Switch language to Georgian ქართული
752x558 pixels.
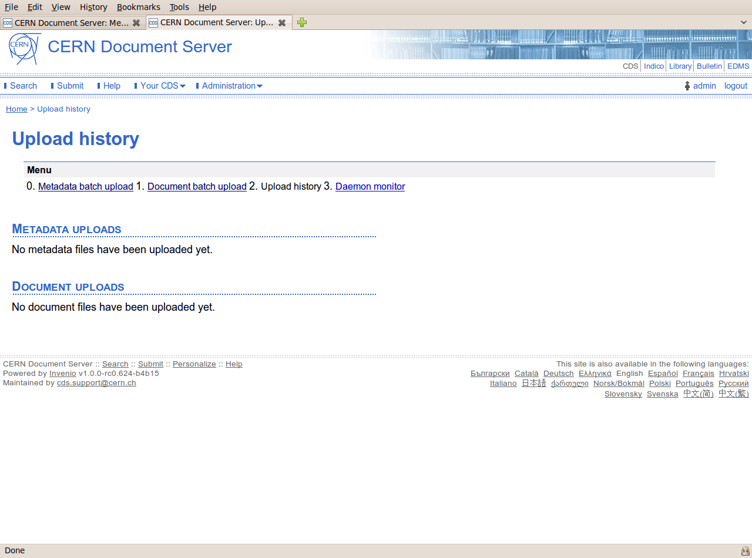[x=570, y=384]
